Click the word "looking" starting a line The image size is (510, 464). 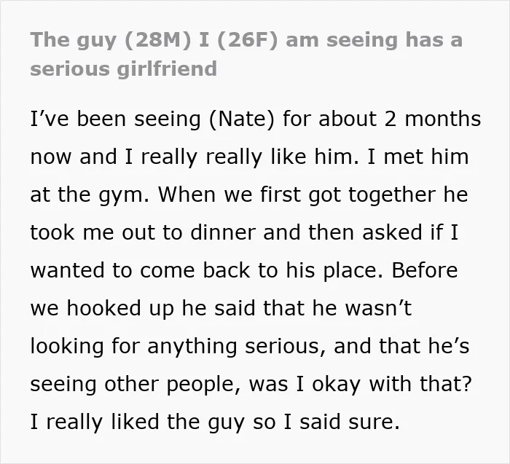pos(67,347)
